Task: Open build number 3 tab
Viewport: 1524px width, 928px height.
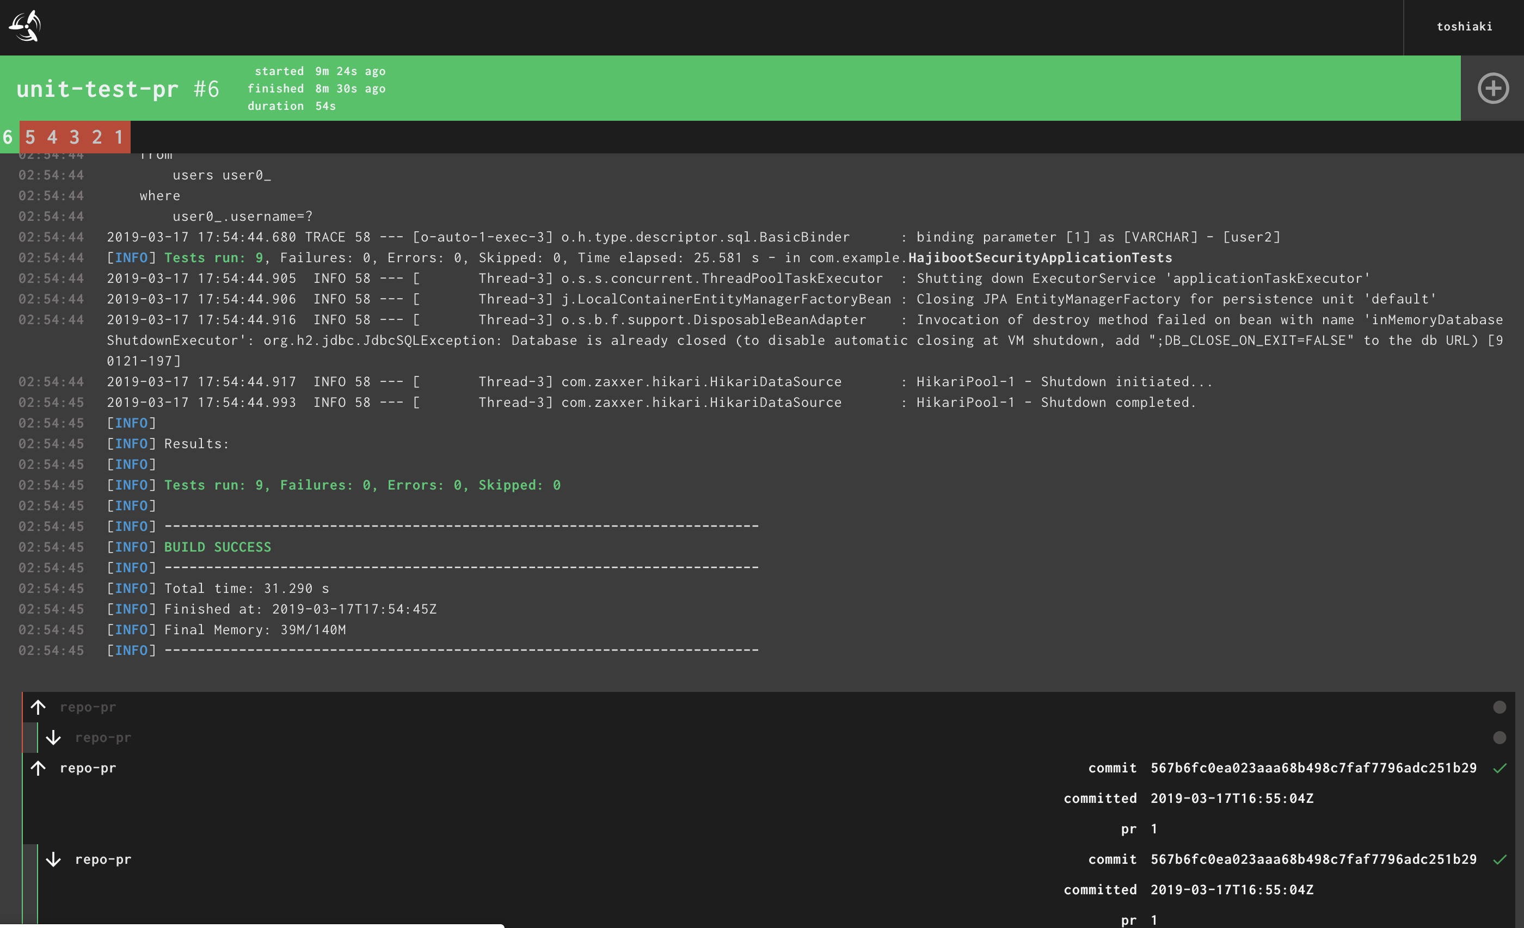Action: tap(74, 137)
